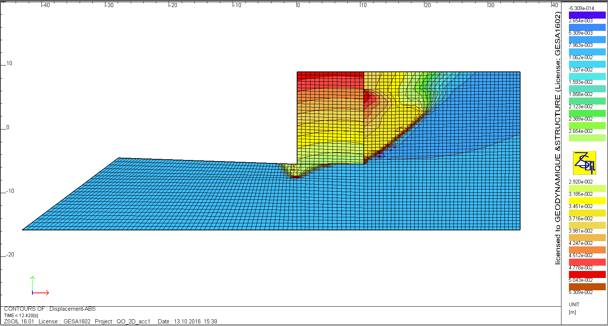Image resolution: width=608 pixels, height=326 pixels.
Task: Click the legend value 1.327e-002
Action: pyautogui.click(x=581, y=70)
